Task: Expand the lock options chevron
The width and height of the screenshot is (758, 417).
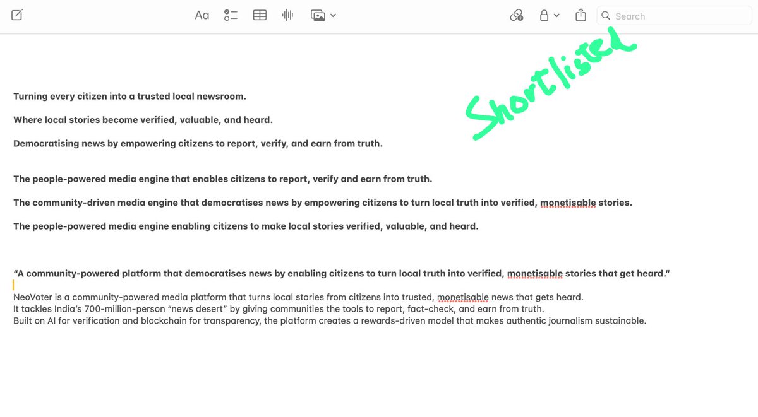Action: (556, 16)
